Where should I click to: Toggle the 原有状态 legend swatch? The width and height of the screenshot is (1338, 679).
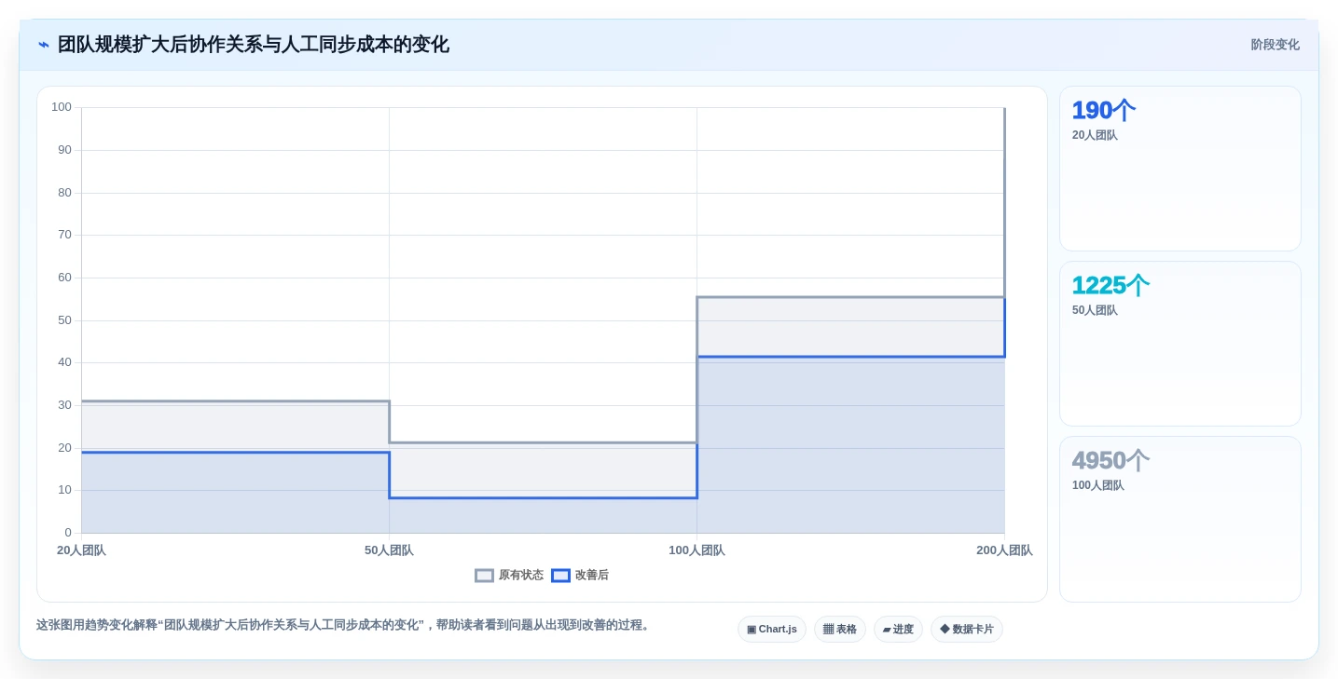coord(484,576)
